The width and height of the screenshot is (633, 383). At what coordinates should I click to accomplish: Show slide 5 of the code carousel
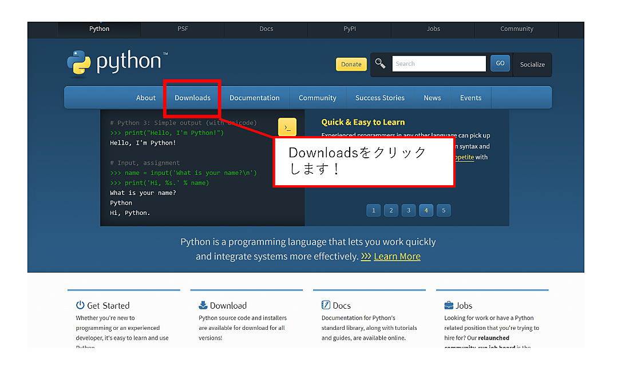click(x=444, y=210)
